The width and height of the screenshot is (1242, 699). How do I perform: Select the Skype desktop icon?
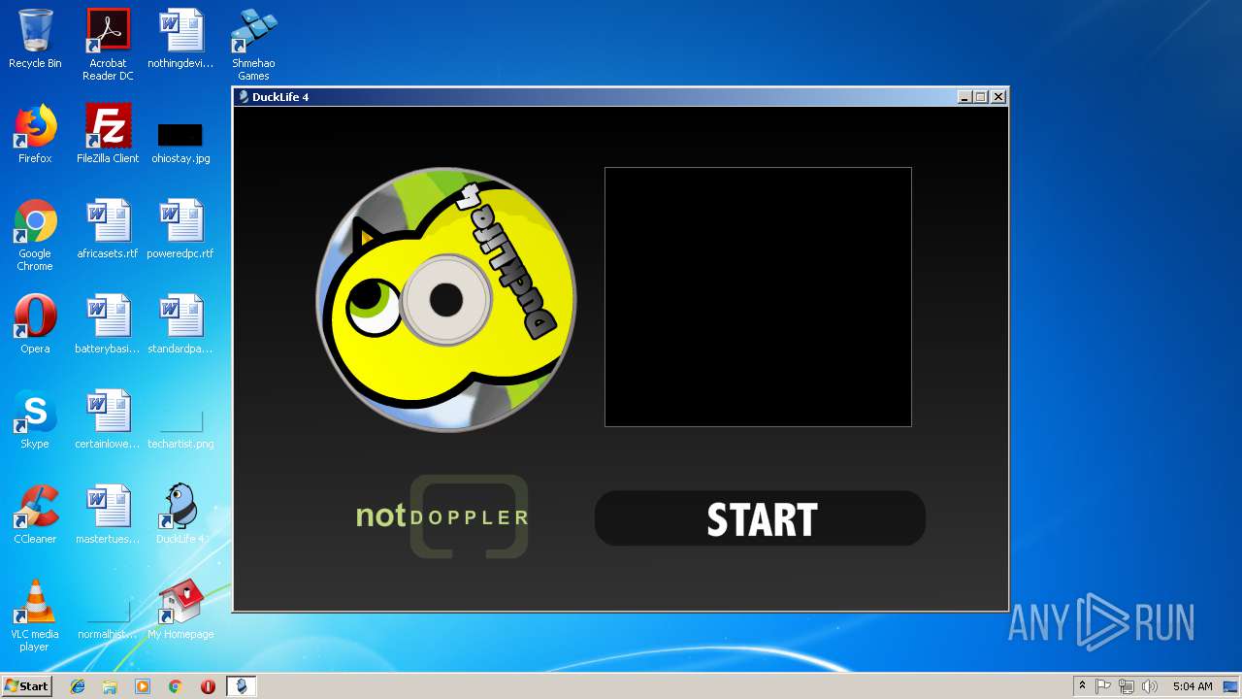click(x=35, y=419)
